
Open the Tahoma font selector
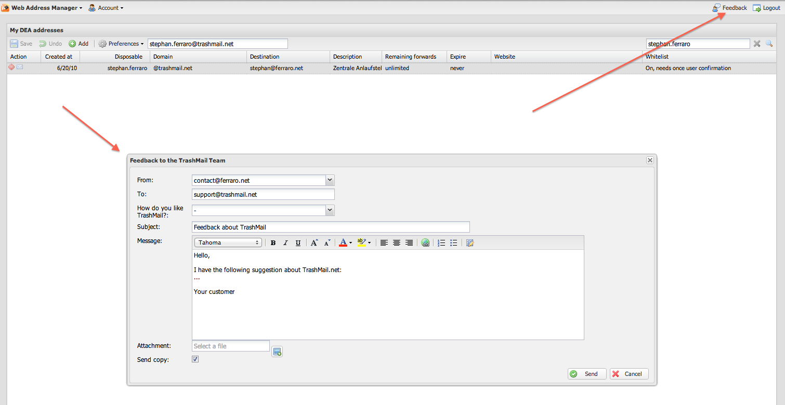[228, 242]
